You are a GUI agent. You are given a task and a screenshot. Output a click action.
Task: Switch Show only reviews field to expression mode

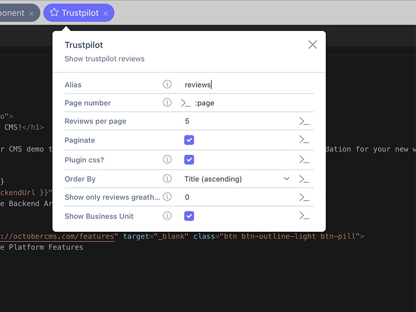[x=304, y=197]
